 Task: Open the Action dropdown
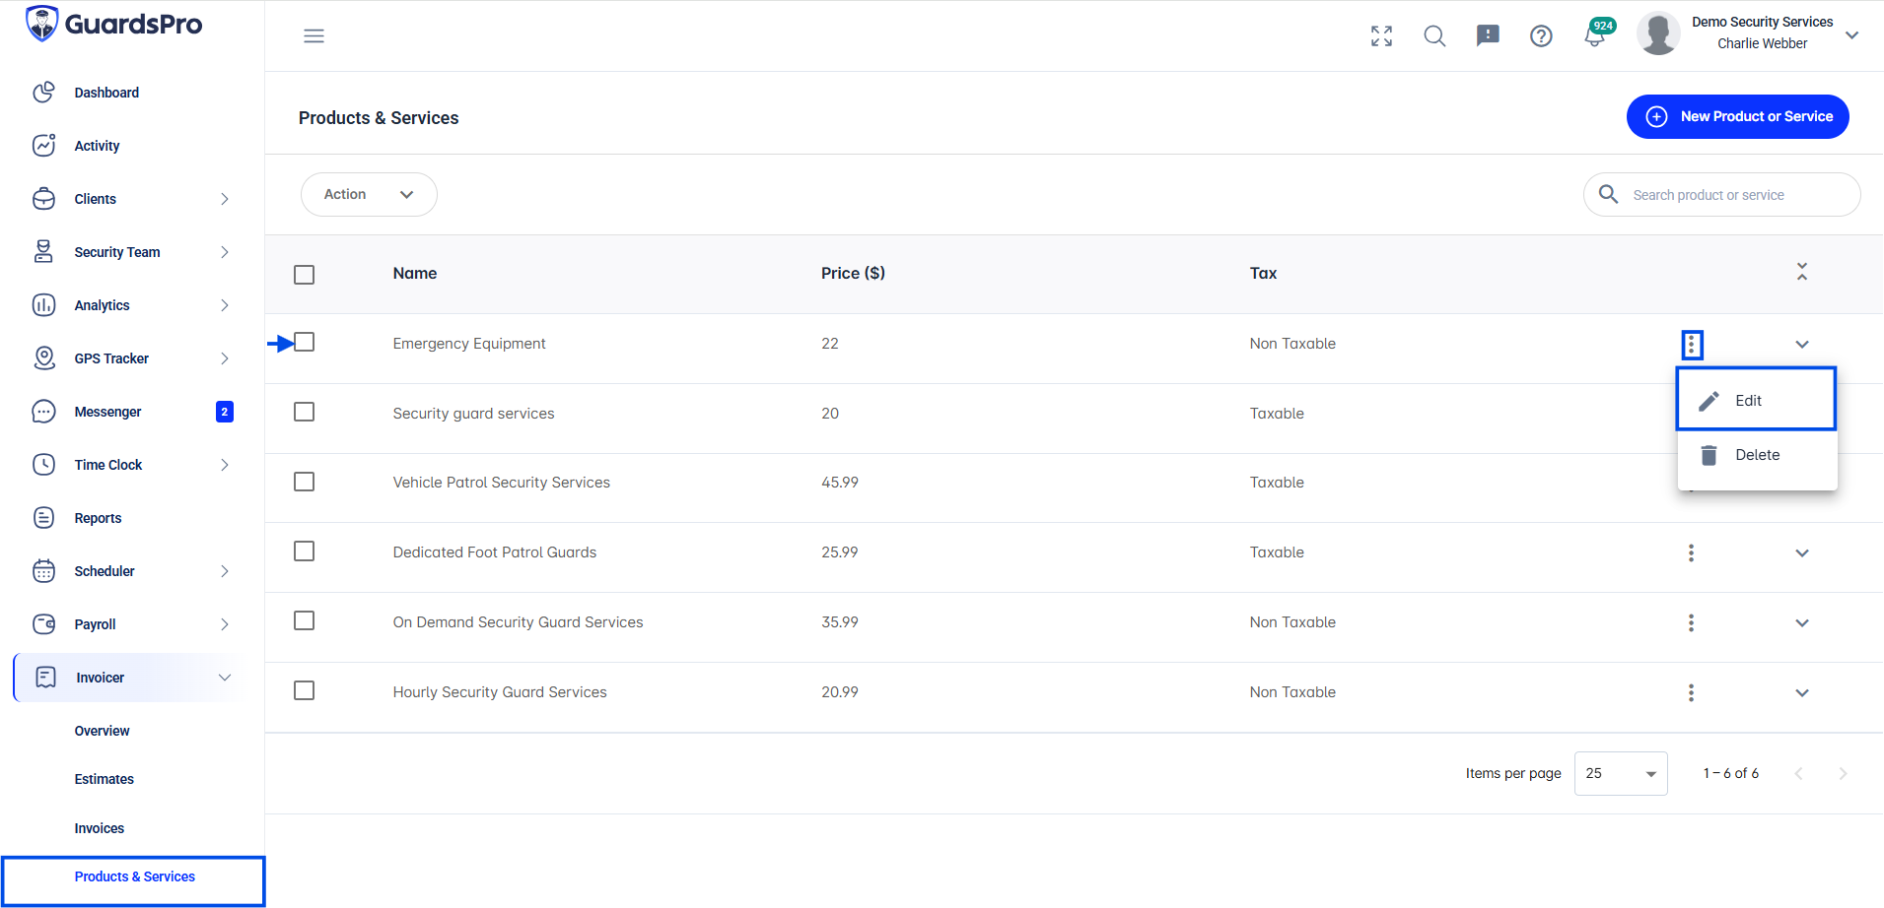tap(369, 195)
